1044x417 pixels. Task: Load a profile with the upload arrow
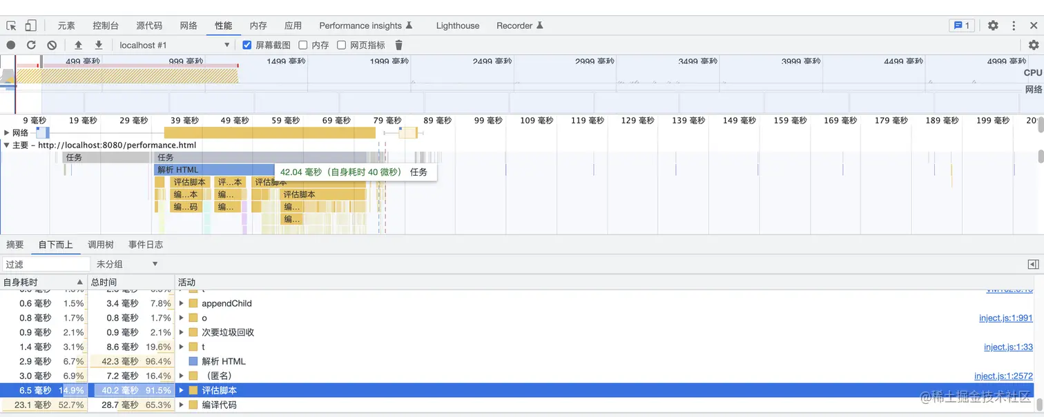point(78,45)
